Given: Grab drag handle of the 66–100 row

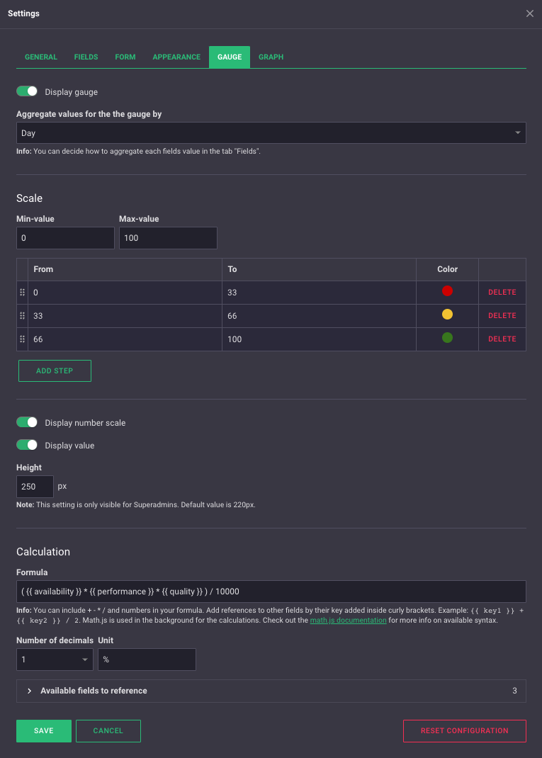Looking at the screenshot, I should click(22, 339).
